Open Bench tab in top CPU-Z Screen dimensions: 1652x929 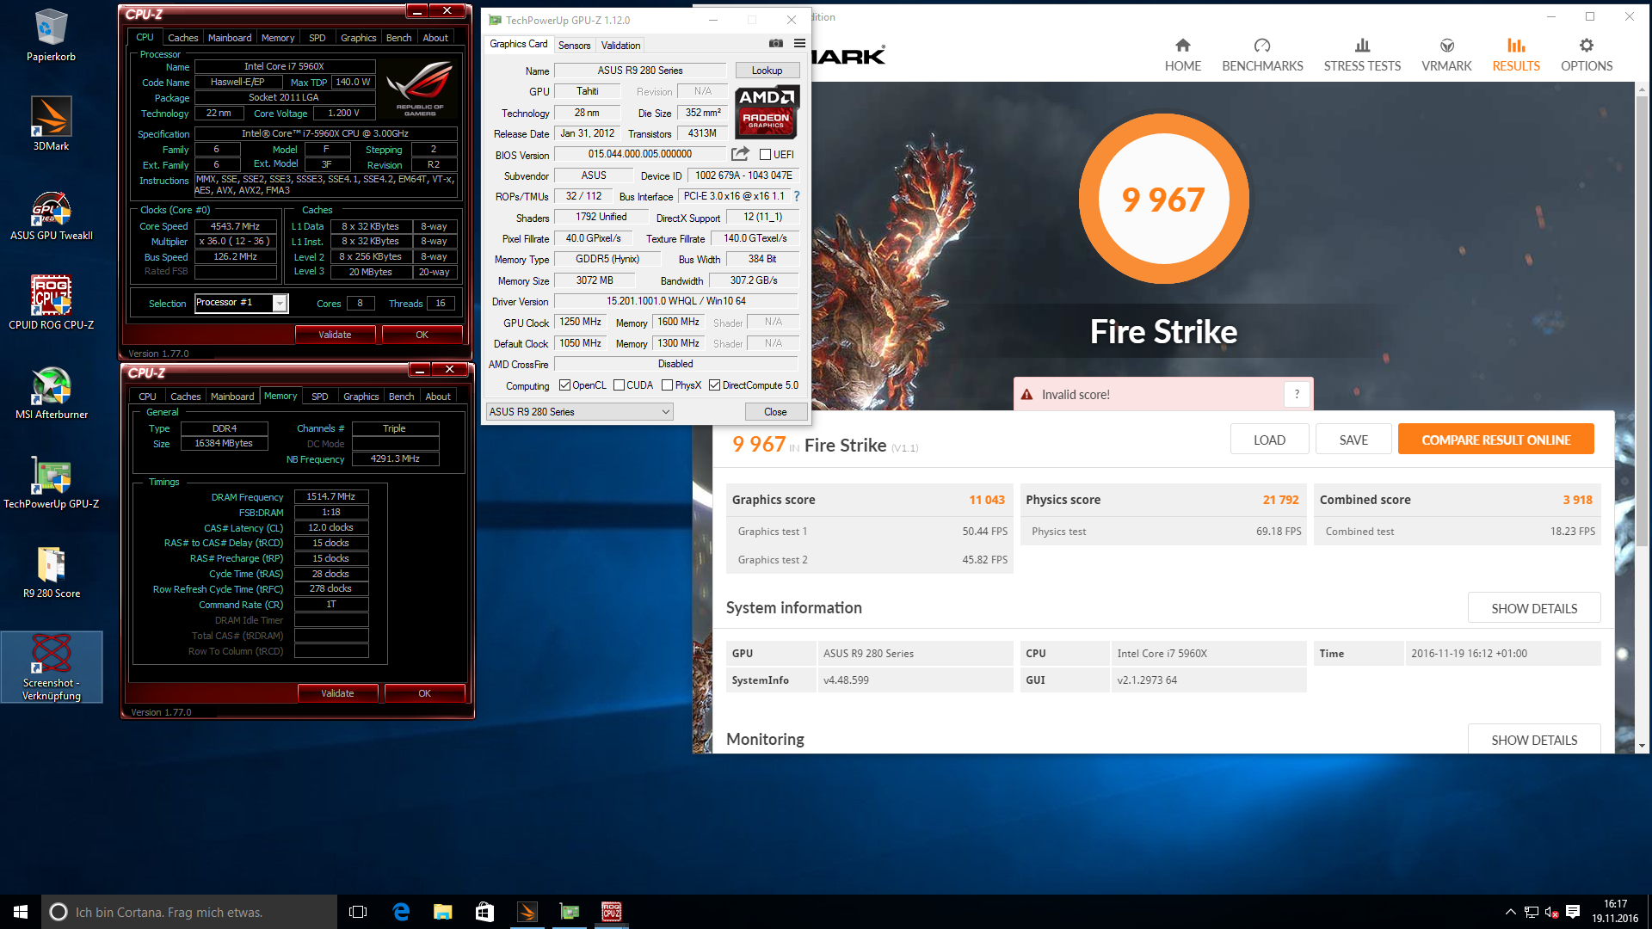click(x=398, y=38)
